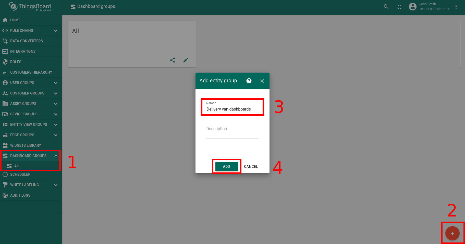The height and width of the screenshot is (244, 465).
Task: Expand the Device Groups section
Action: pyautogui.click(x=56, y=114)
